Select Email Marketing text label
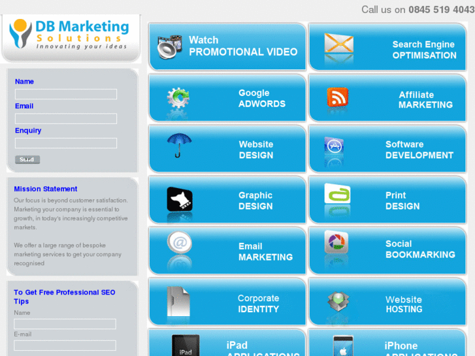Image resolution: width=475 pixels, height=356 pixels. coord(265,251)
